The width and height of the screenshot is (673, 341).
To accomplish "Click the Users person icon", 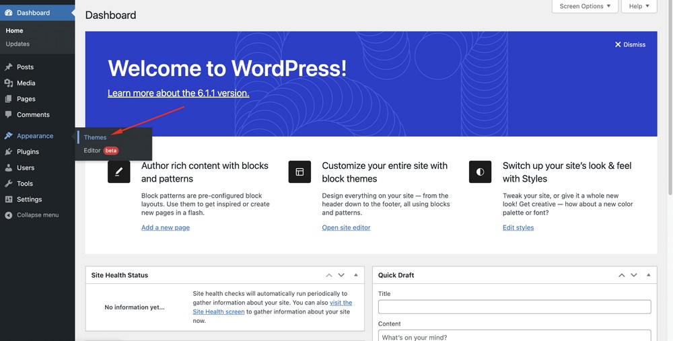I will [x=9, y=168].
